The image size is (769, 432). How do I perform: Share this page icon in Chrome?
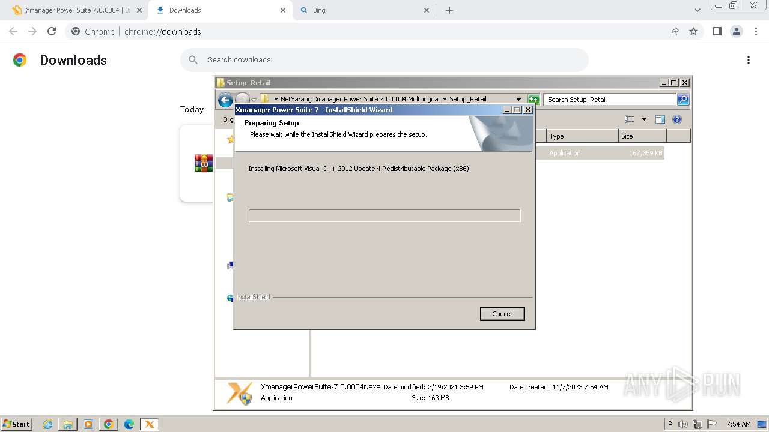674,31
